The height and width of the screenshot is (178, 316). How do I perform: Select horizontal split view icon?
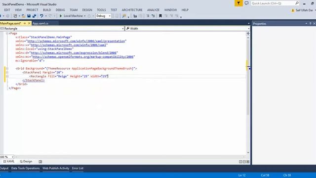(x=244, y=162)
